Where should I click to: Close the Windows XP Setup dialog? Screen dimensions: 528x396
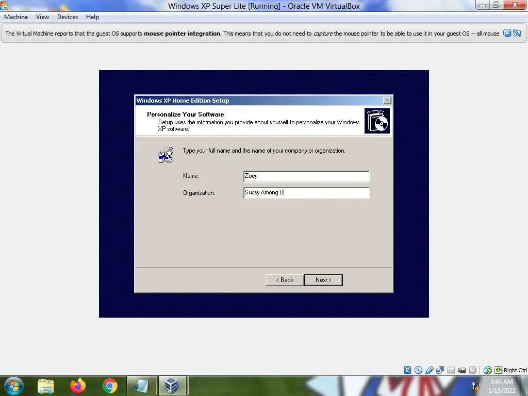pyautogui.click(x=387, y=101)
